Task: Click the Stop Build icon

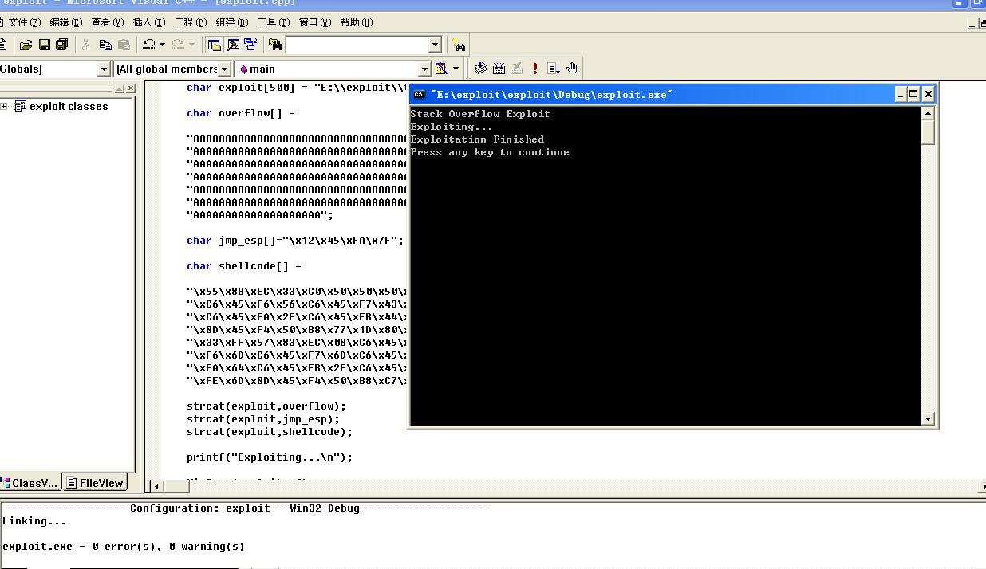Action: tap(517, 69)
